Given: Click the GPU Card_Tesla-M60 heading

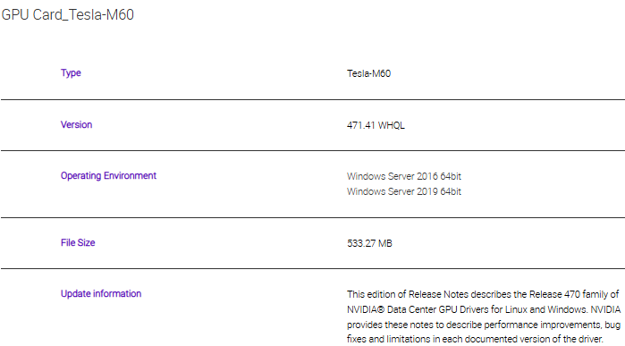Looking at the screenshot, I should click(x=67, y=14).
